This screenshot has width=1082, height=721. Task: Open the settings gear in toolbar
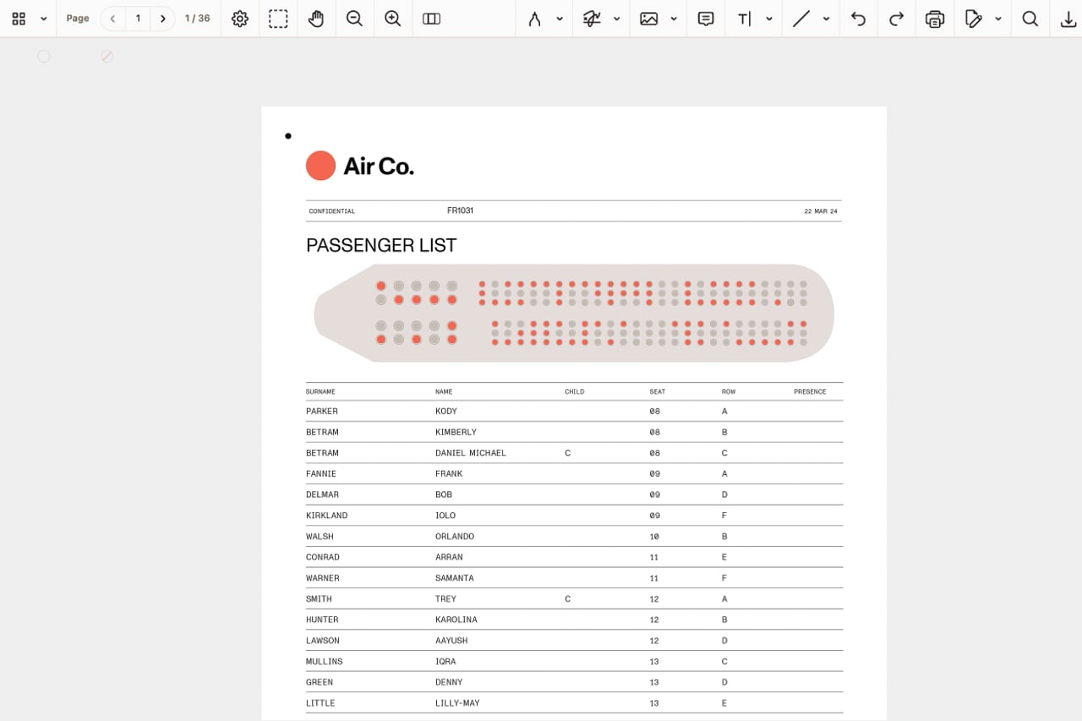point(240,19)
